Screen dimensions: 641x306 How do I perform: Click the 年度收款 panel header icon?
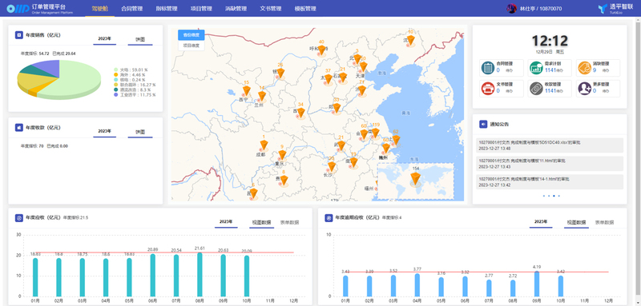pos(18,128)
